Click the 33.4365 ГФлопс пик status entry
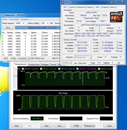This screenshot has height=130, width=127. tap(36, 58)
